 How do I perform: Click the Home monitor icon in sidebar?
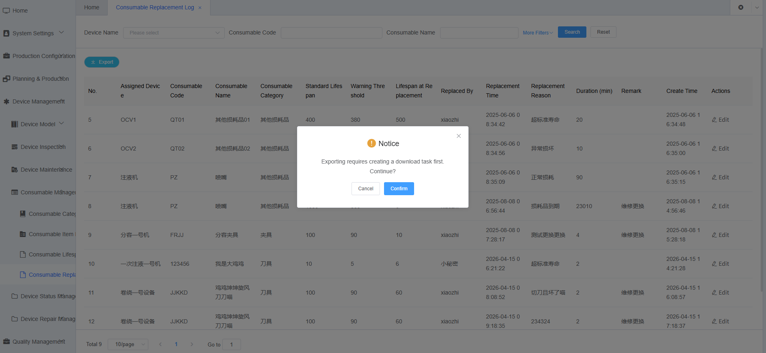6,11
